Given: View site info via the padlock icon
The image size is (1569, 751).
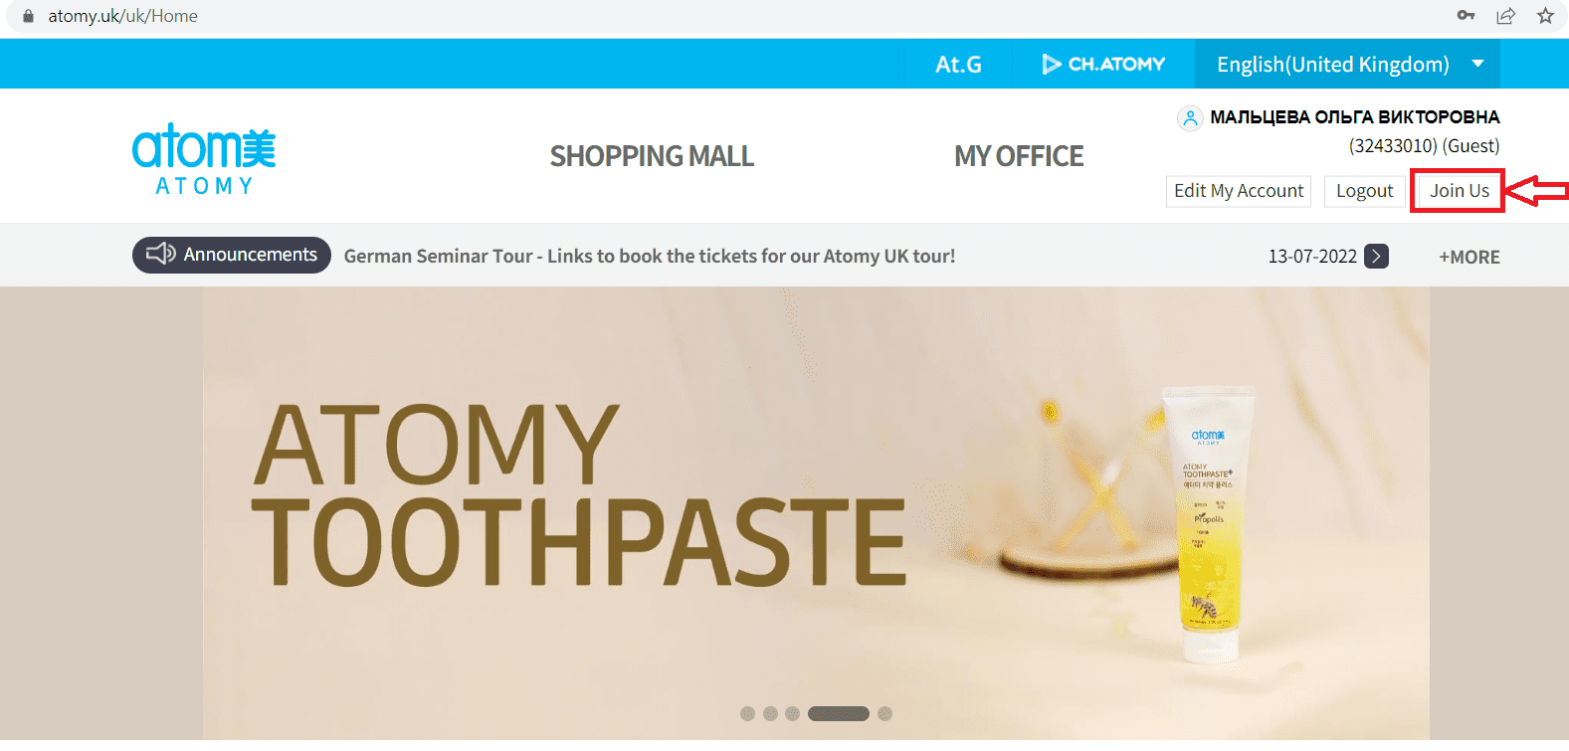Looking at the screenshot, I should click(x=28, y=16).
